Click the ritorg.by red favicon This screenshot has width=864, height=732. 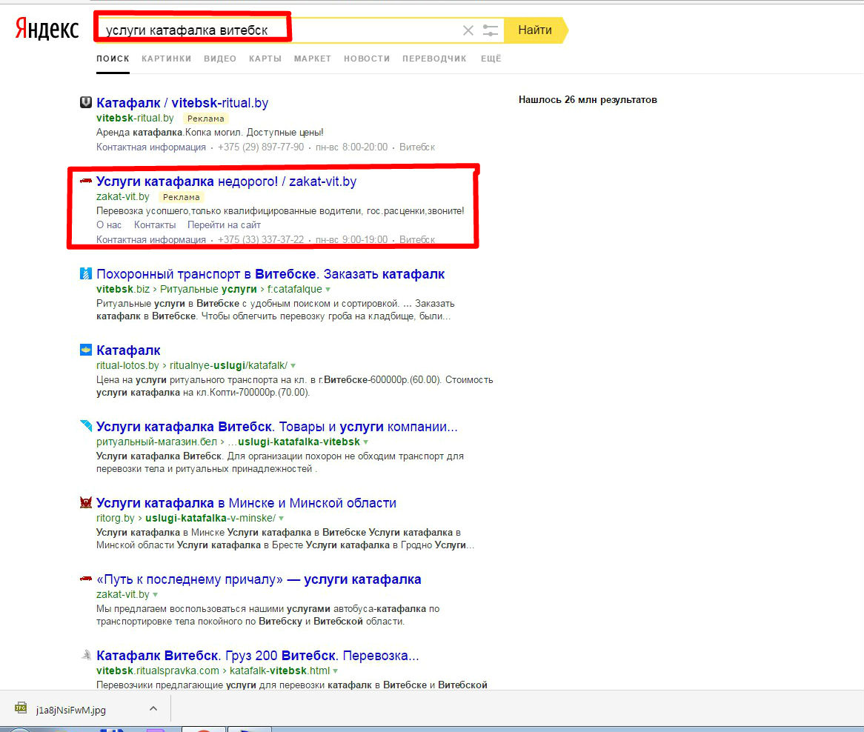tap(85, 502)
